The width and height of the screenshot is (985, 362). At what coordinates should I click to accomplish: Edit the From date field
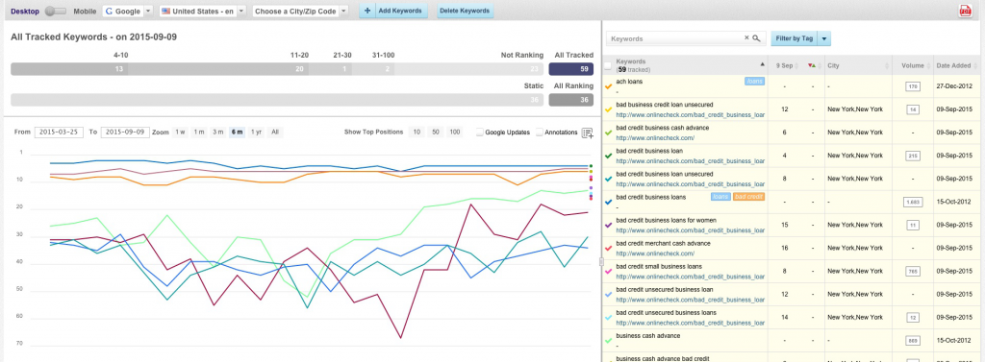coord(59,132)
